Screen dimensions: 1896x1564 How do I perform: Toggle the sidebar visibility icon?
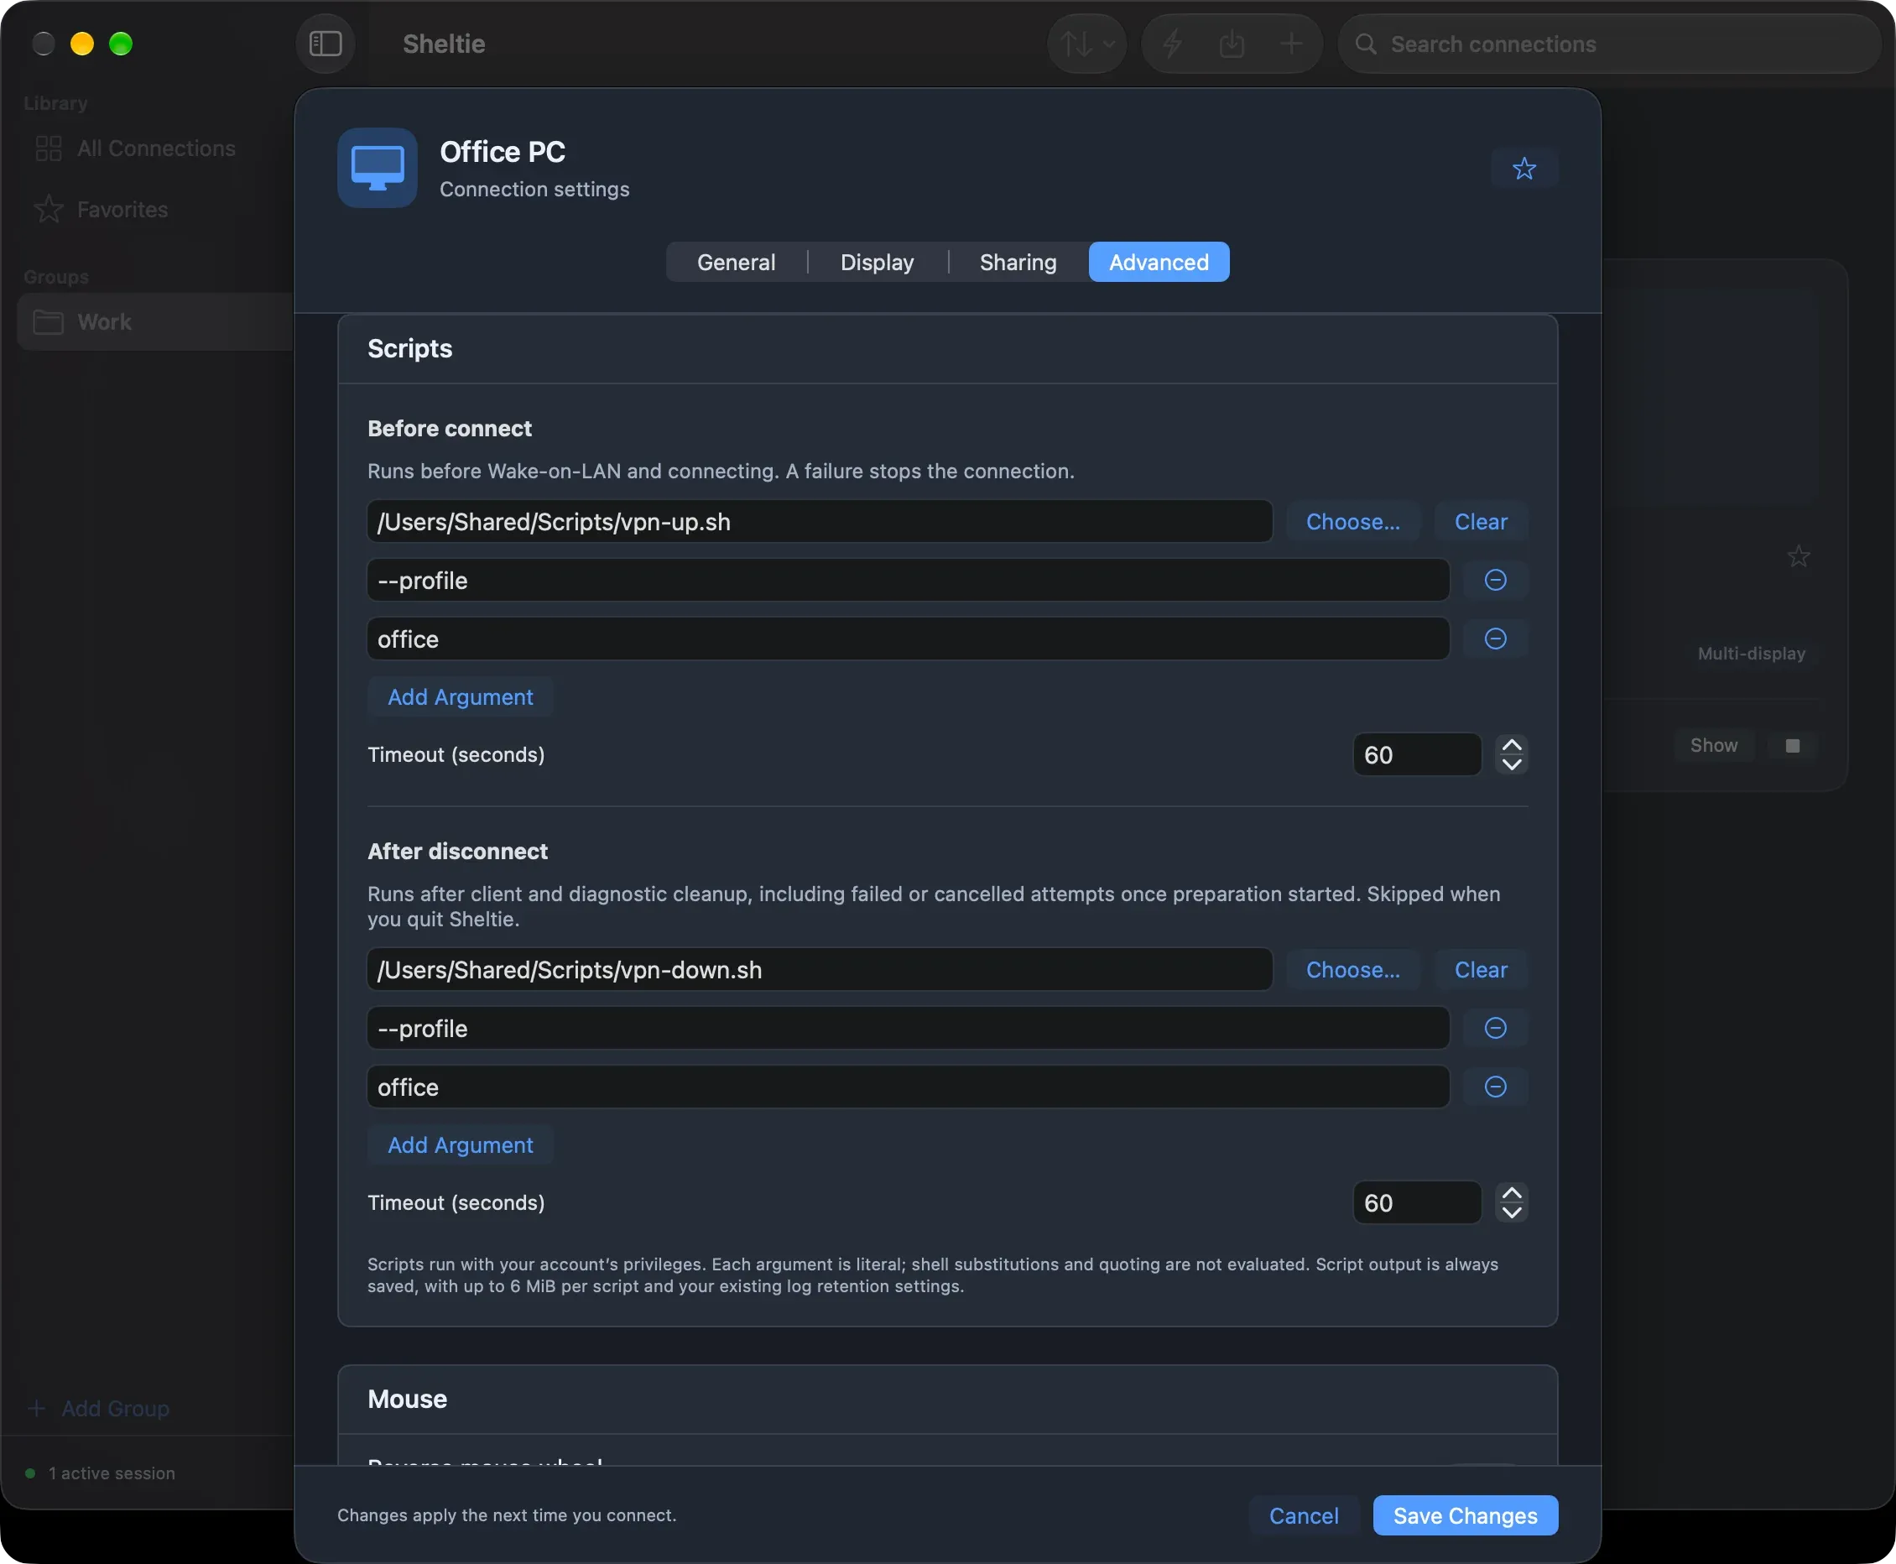tap(326, 44)
